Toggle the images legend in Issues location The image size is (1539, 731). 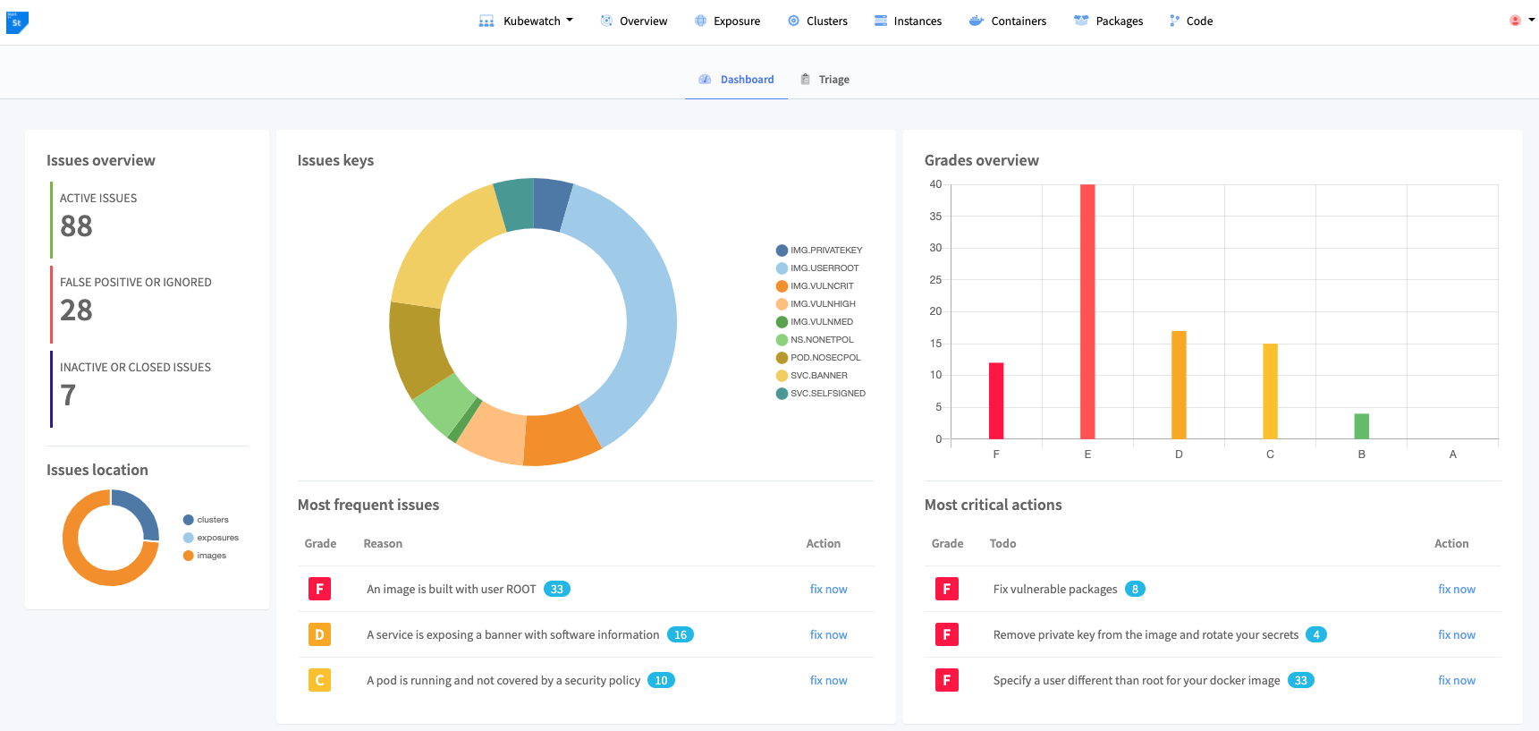tap(205, 556)
